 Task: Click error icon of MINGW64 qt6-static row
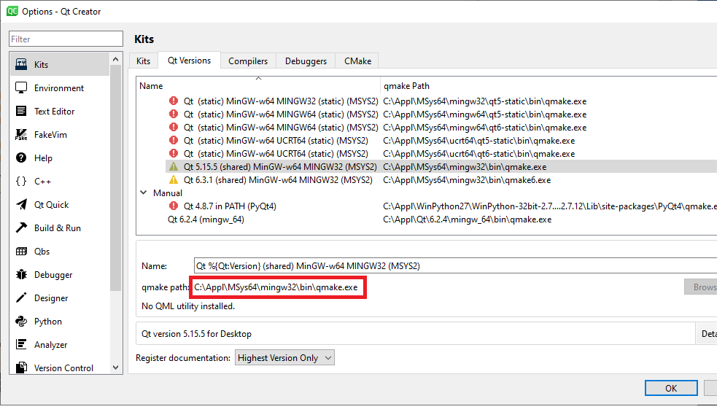tap(174, 127)
